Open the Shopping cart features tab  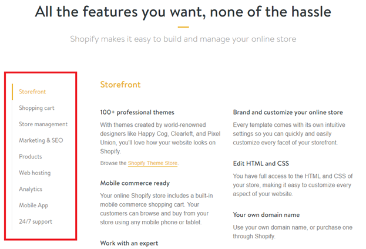[36, 108]
